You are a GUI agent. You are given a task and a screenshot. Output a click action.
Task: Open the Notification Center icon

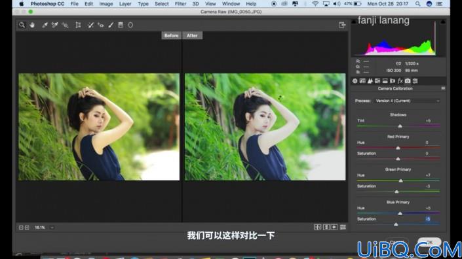tap(439, 4)
